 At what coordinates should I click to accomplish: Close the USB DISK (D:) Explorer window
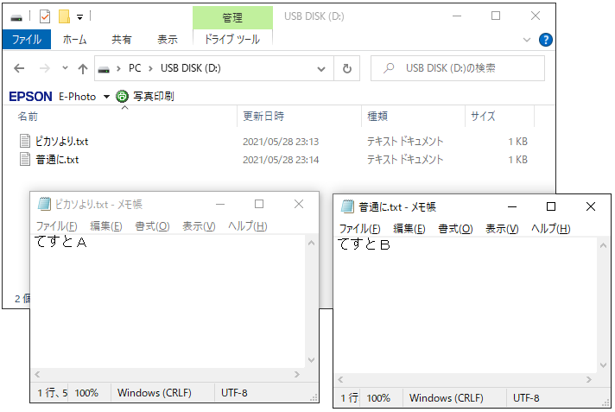[536, 16]
